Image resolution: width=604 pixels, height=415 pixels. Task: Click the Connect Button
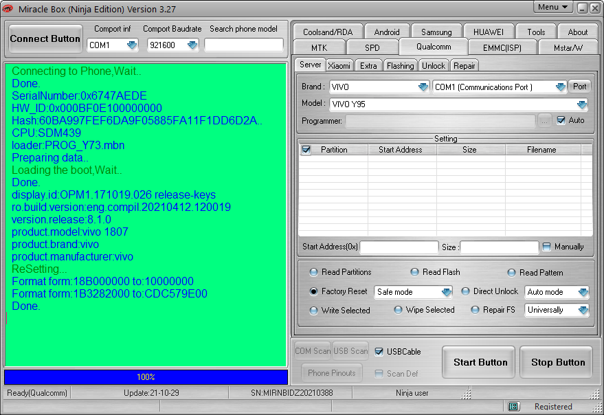pyautogui.click(x=45, y=38)
